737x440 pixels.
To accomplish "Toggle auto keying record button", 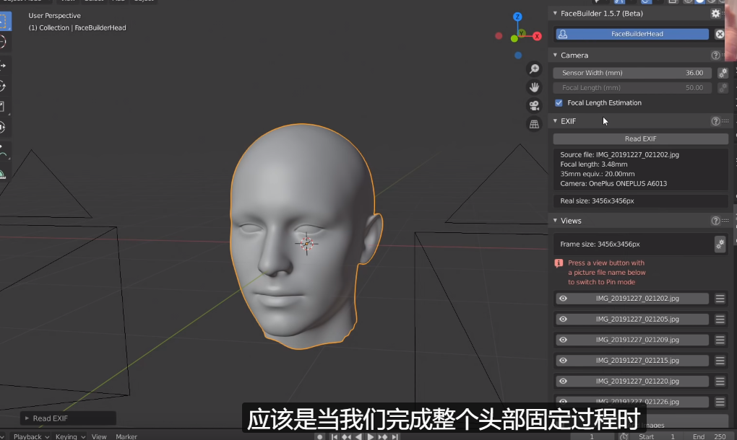I will pos(319,436).
